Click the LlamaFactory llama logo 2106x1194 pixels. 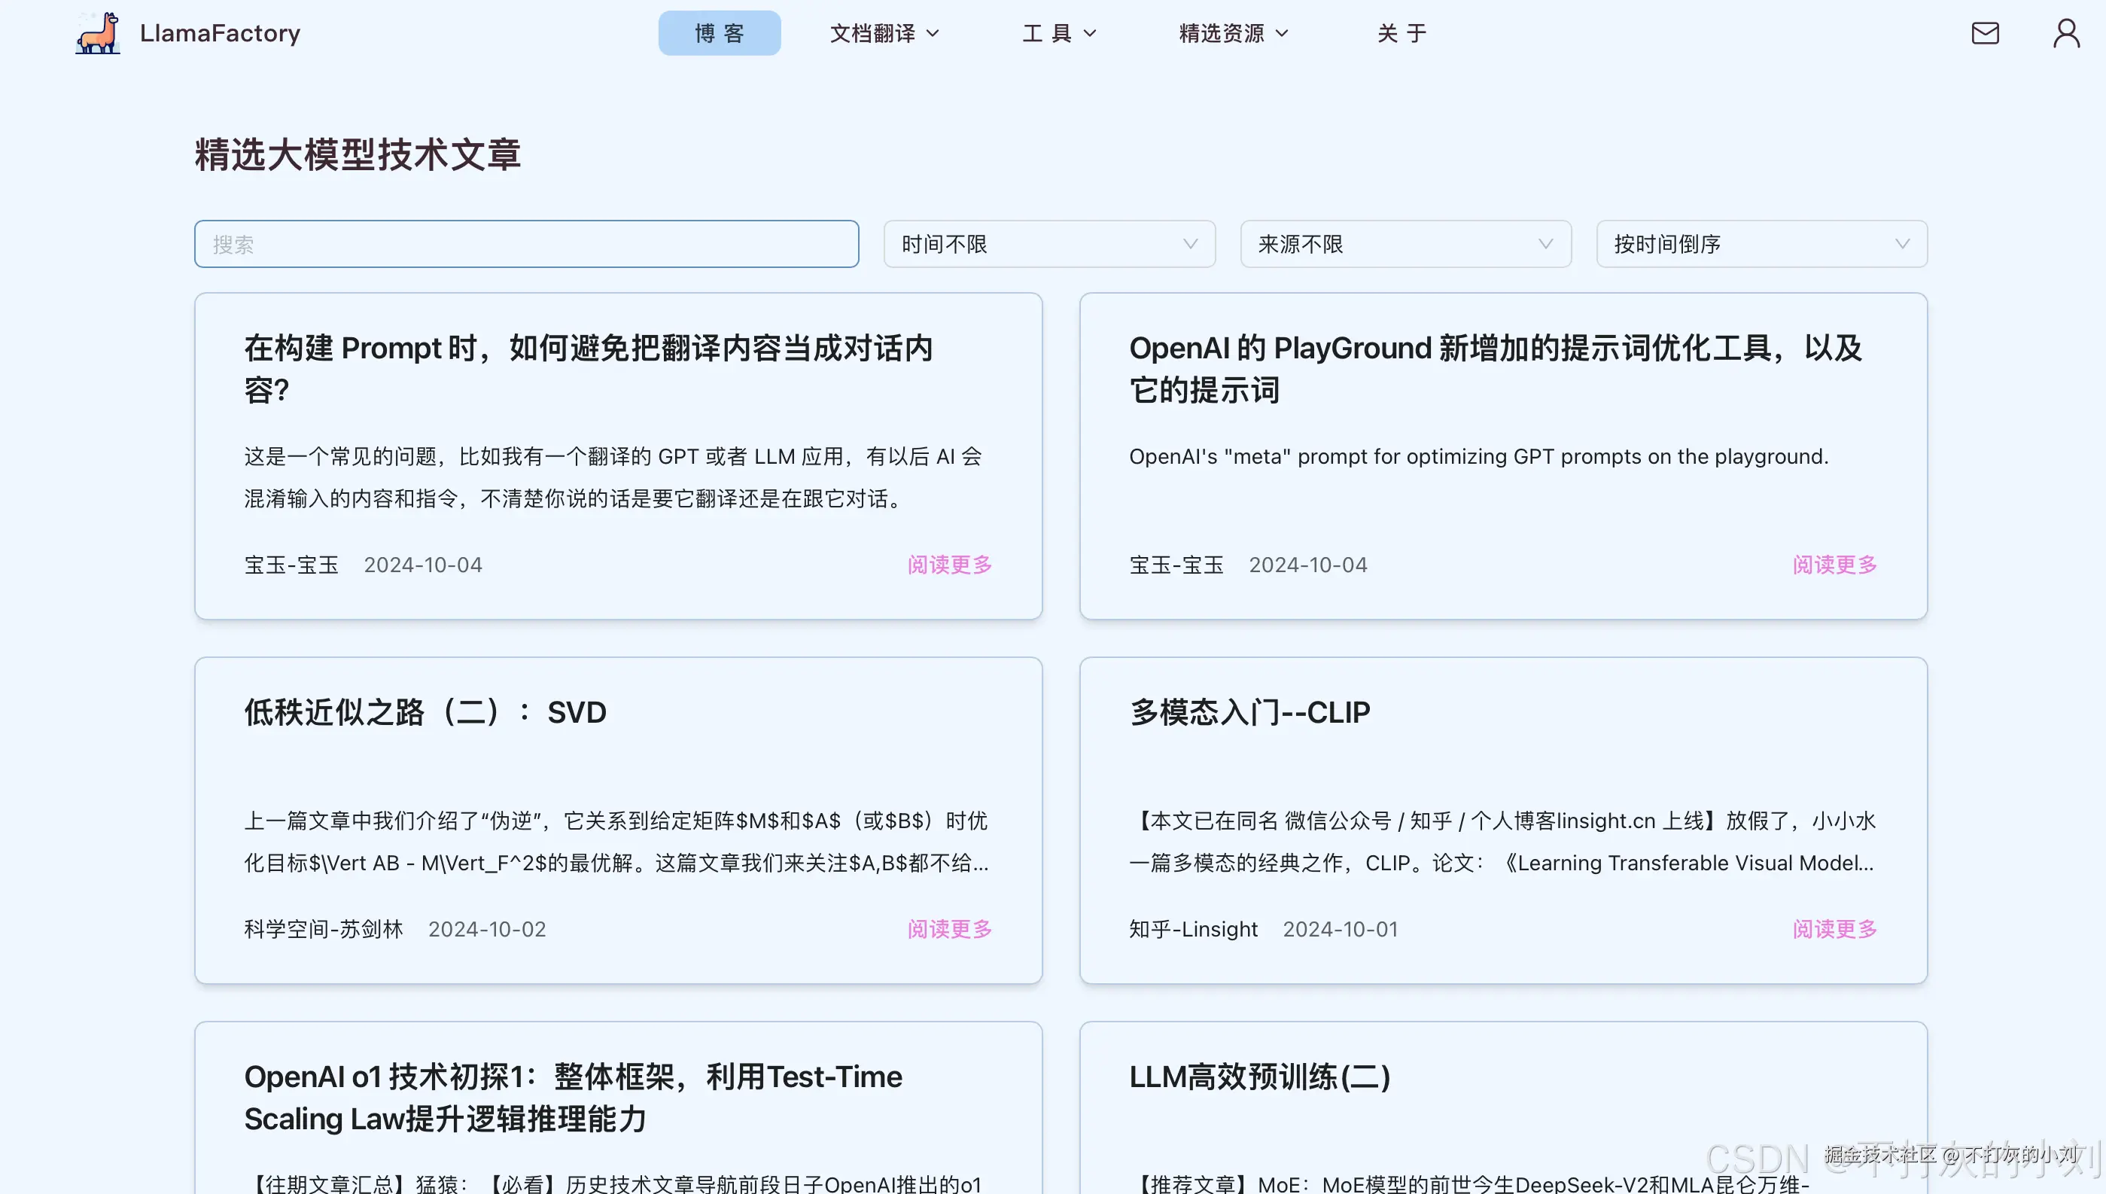[x=96, y=34]
